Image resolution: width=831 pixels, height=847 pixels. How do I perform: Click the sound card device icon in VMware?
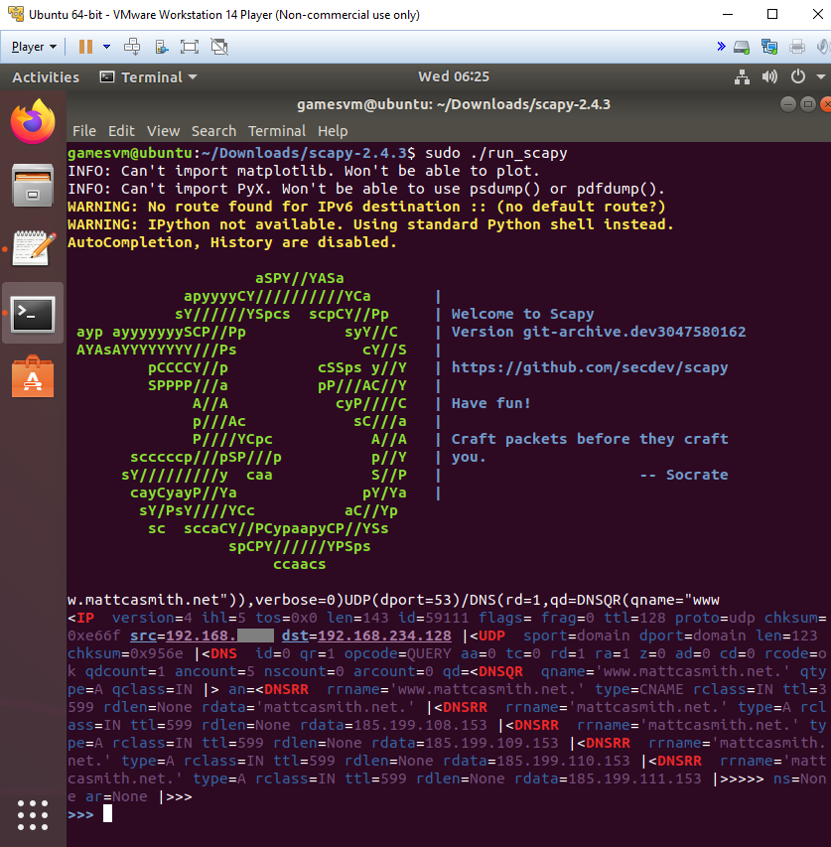pos(823,47)
